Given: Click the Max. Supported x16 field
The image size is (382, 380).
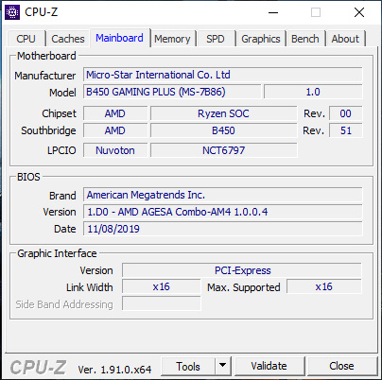Looking at the screenshot, I should (x=324, y=286).
